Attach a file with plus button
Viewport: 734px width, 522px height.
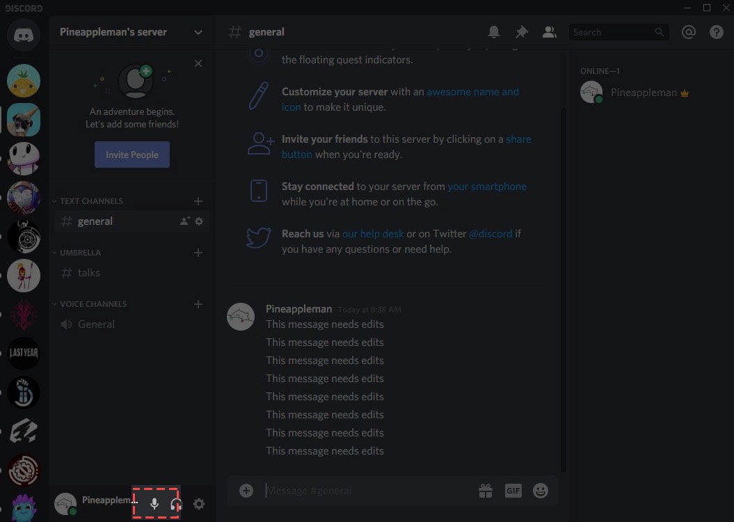[246, 491]
